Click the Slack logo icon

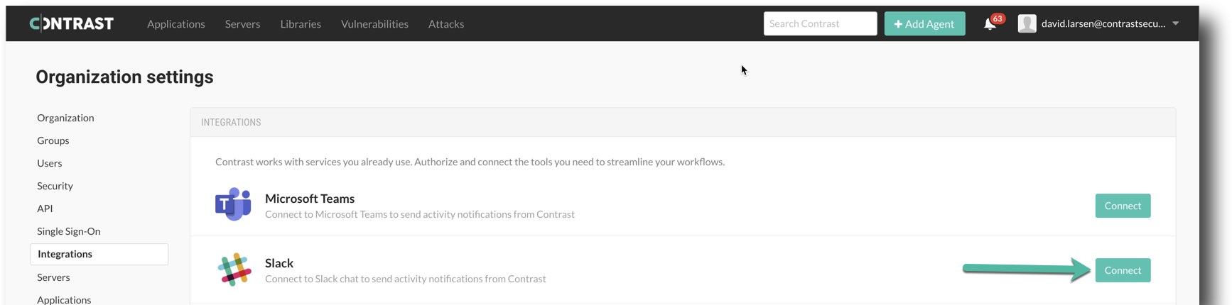(x=234, y=270)
